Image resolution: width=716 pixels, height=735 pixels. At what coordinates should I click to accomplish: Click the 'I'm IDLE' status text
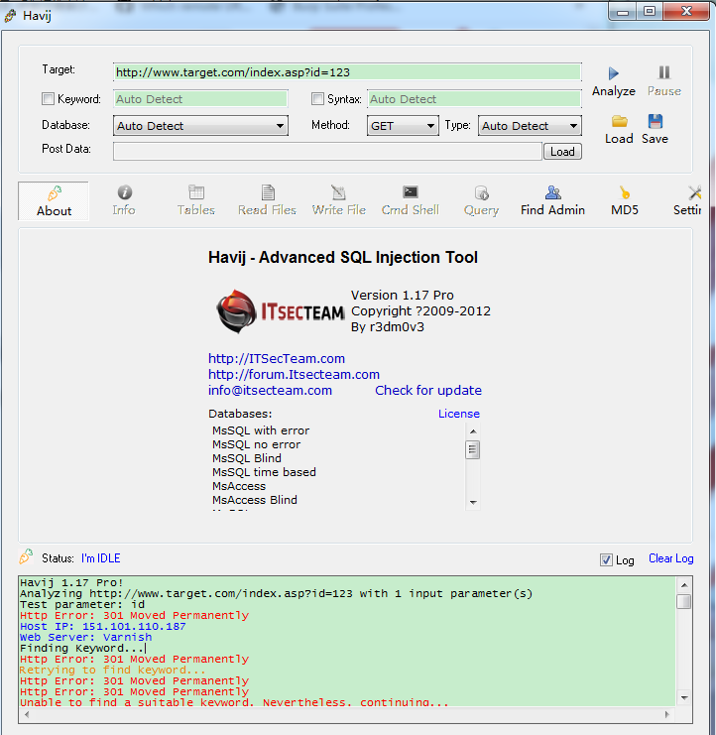pos(101,558)
